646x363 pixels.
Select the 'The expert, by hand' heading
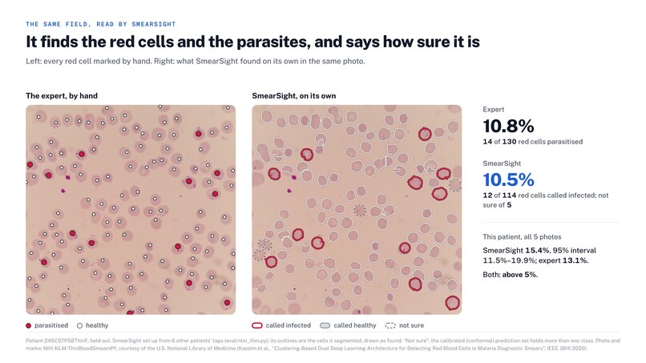click(x=62, y=95)
